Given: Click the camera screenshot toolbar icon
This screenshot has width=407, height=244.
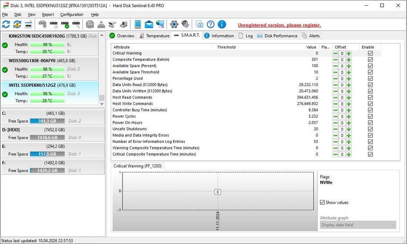Looking at the screenshot, I should tap(199, 24).
